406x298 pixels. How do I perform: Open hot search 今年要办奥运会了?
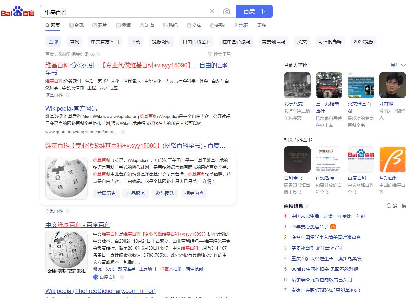310,227
